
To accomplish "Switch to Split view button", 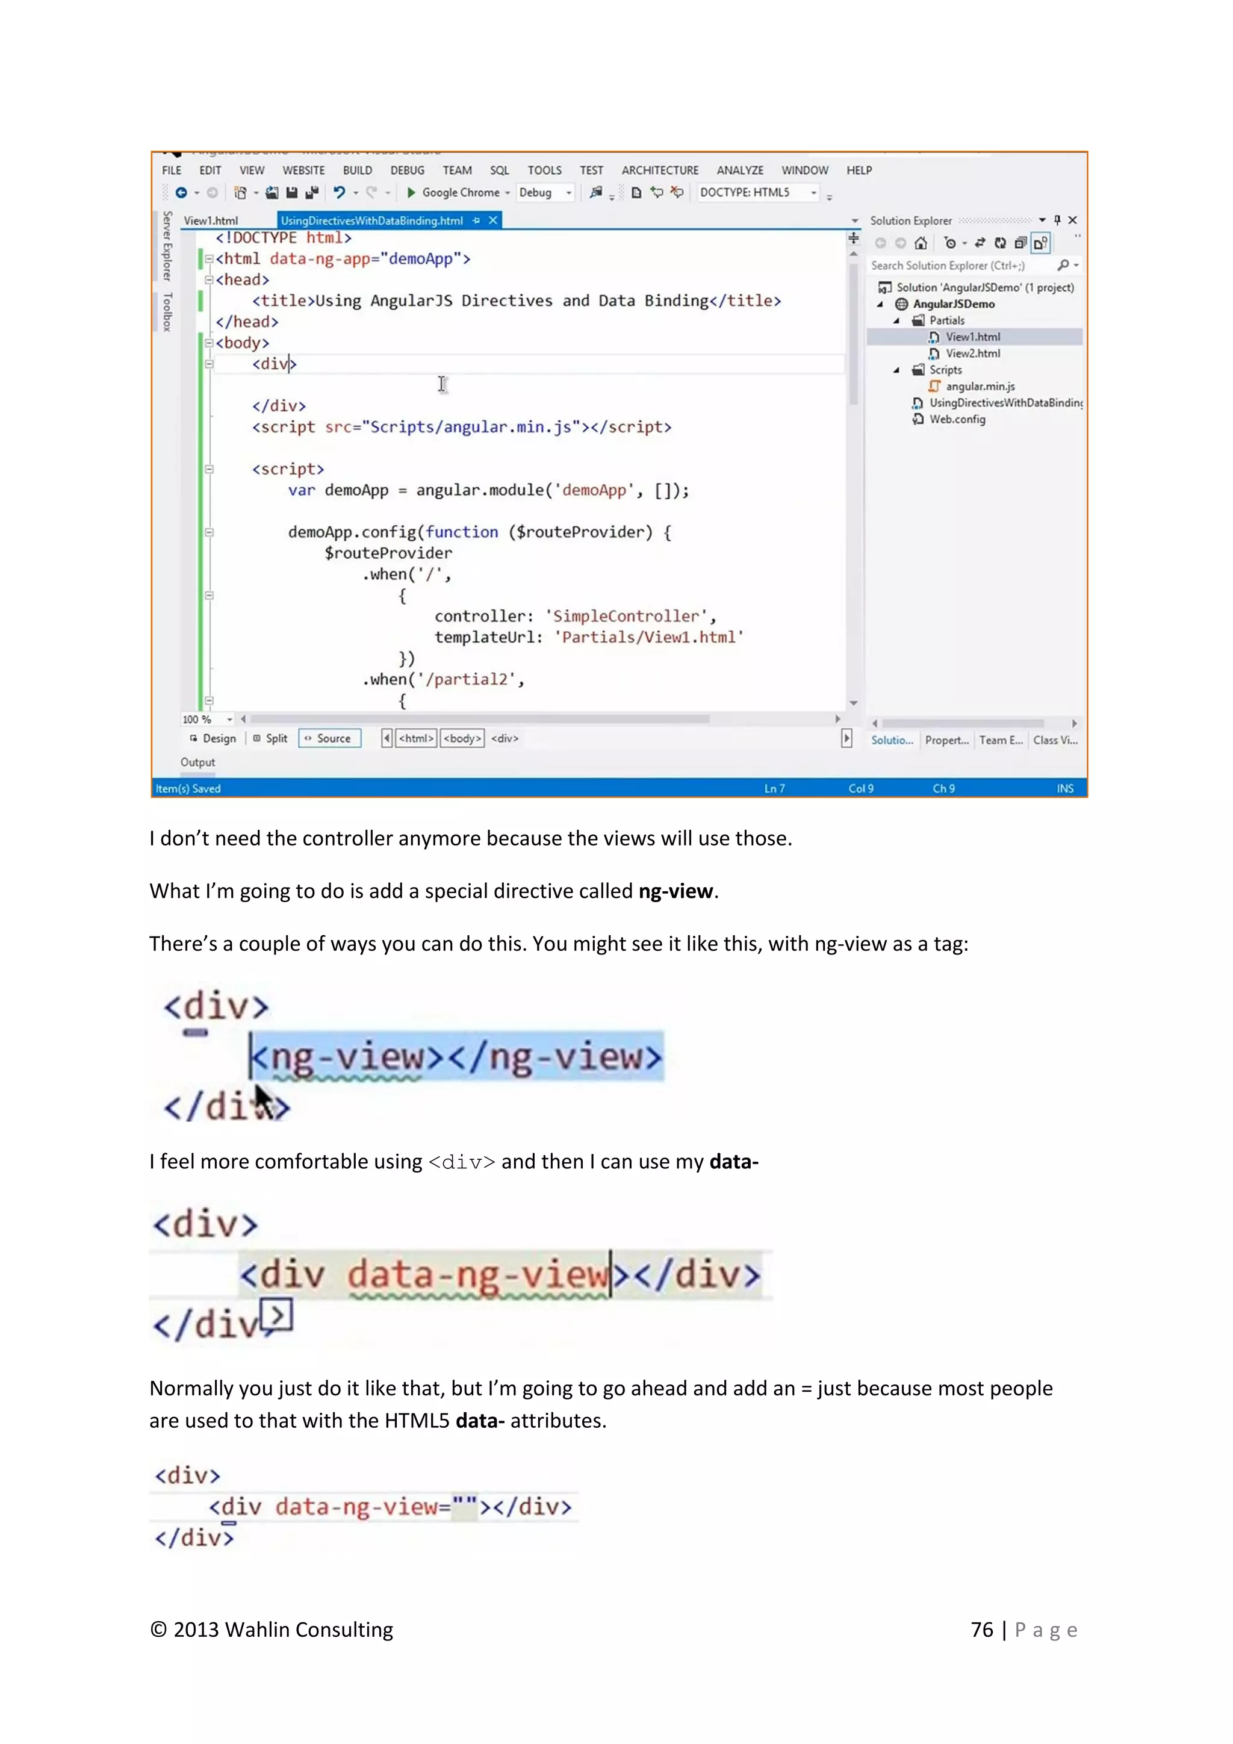I will click(x=270, y=738).
